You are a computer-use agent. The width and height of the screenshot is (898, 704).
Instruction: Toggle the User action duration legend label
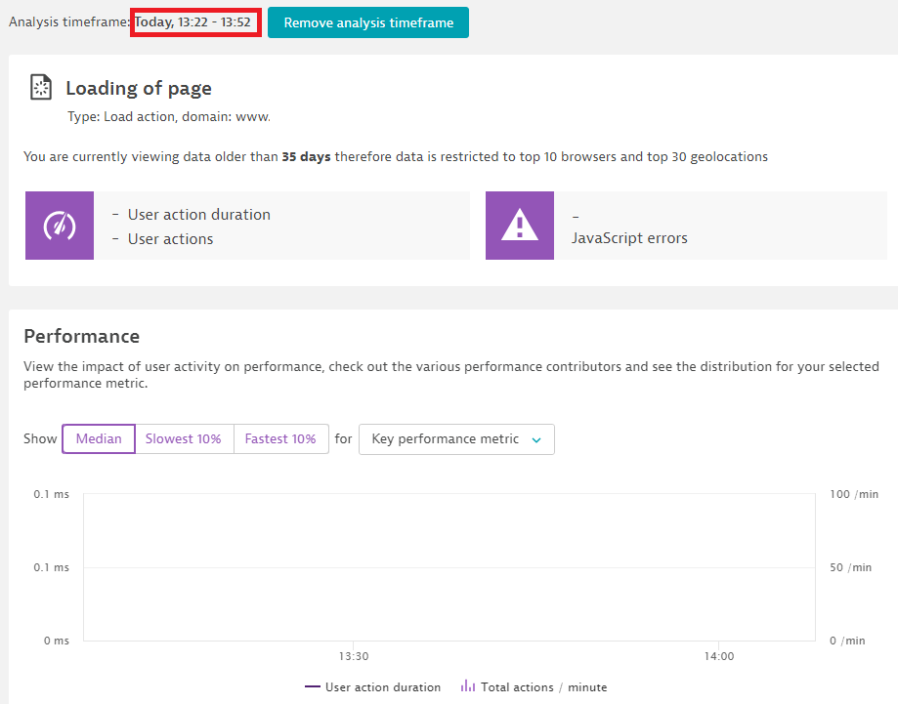(x=383, y=687)
